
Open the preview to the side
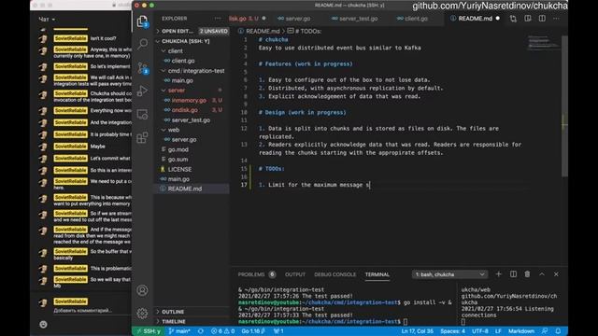527,19
